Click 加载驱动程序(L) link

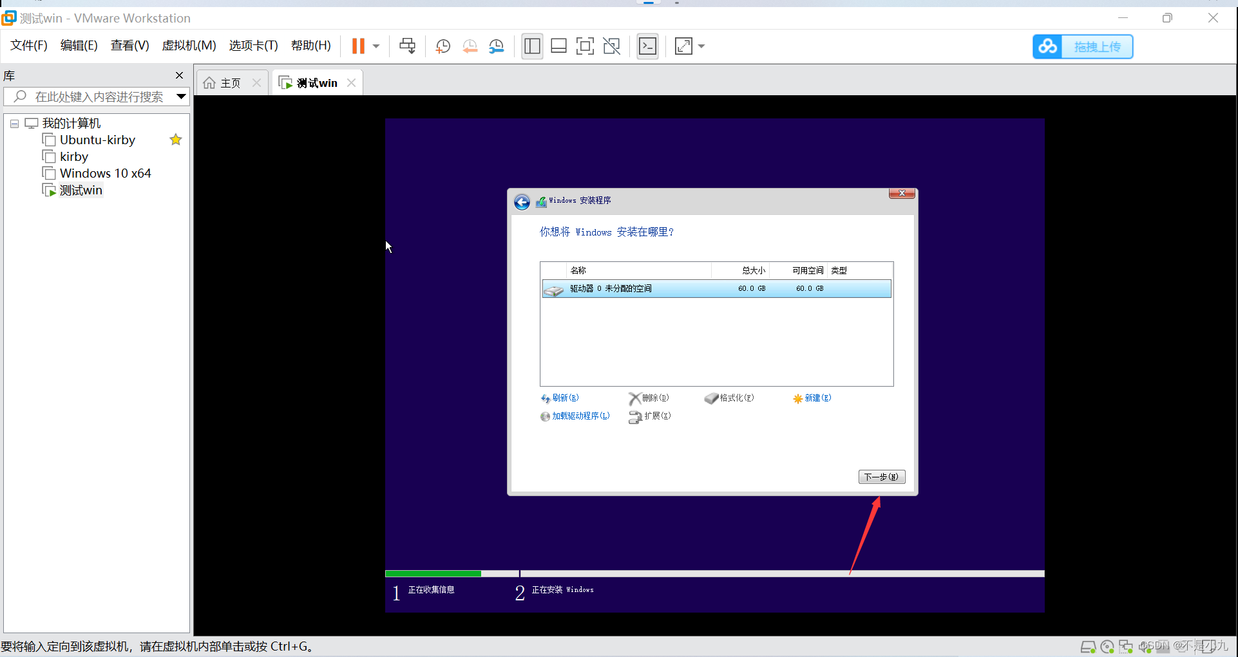(575, 416)
